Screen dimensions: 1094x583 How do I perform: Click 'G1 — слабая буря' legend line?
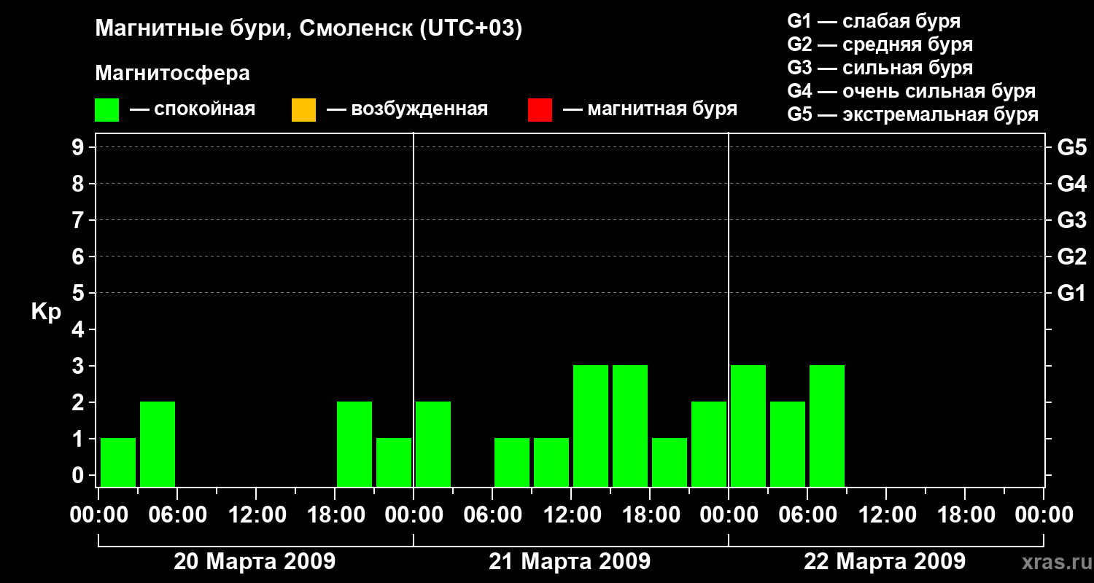(x=874, y=21)
